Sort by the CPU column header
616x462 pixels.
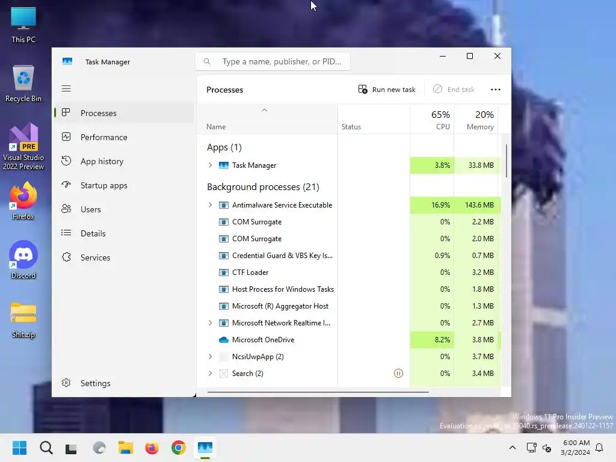(x=432, y=120)
